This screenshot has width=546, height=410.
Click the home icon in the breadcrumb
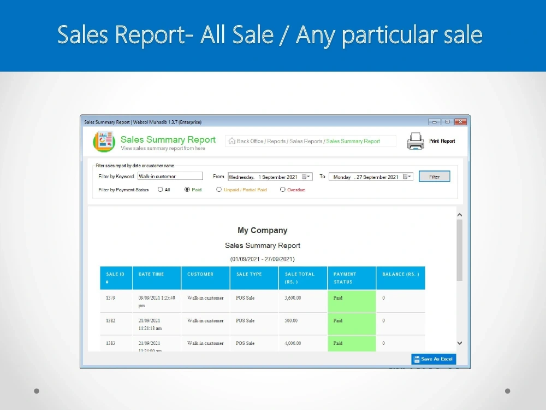tap(232, 141)
